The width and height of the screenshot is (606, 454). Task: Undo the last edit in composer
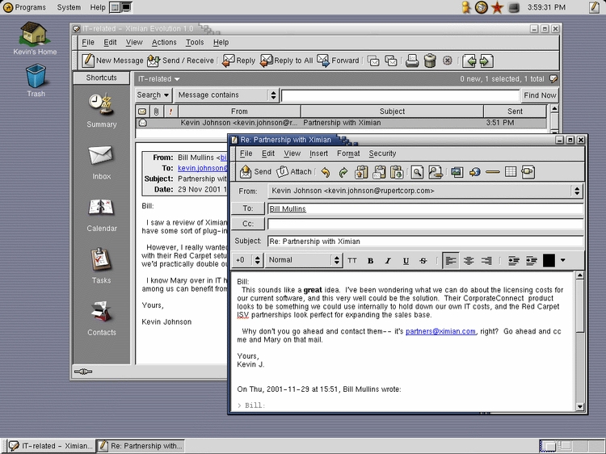coord(326,172)
